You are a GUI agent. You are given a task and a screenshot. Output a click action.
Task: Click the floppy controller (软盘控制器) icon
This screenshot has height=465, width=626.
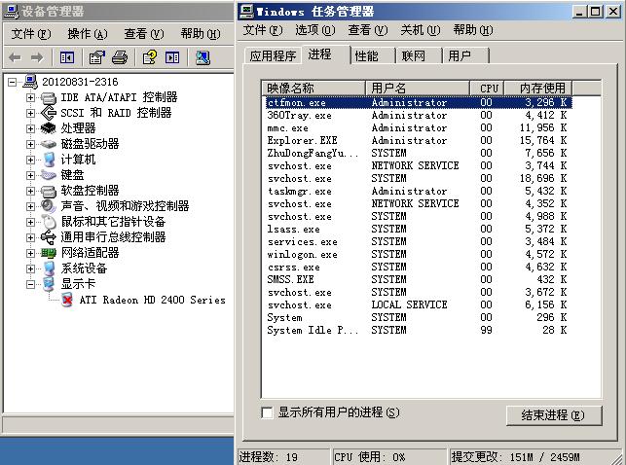pyautogui.click(x=49, y=191)
